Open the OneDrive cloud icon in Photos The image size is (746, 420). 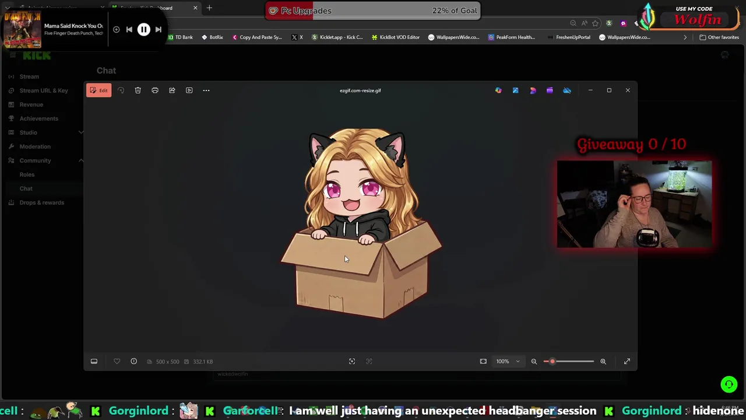567,90
